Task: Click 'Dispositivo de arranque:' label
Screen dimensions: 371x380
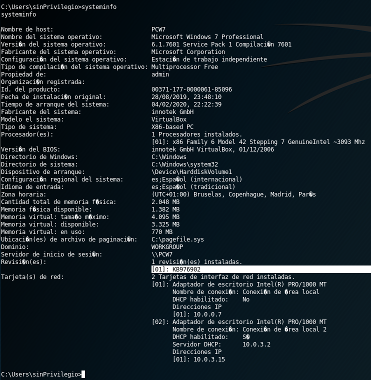Action: tap(42, 172)
